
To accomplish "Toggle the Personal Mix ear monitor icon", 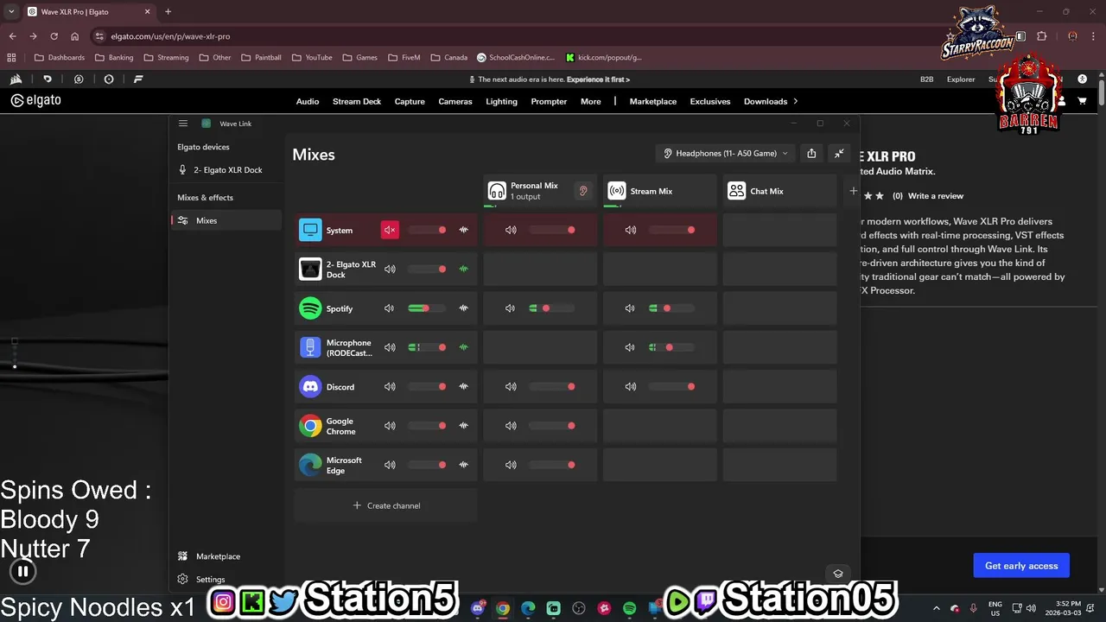I will click(583, 191).
